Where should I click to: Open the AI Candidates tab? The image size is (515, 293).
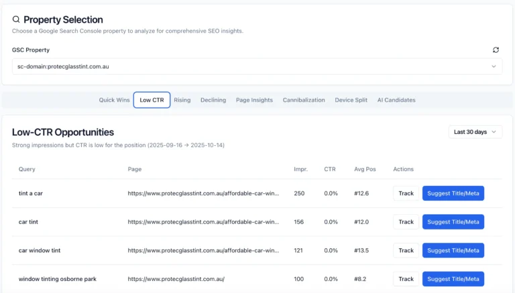click(x=396, y=100)
